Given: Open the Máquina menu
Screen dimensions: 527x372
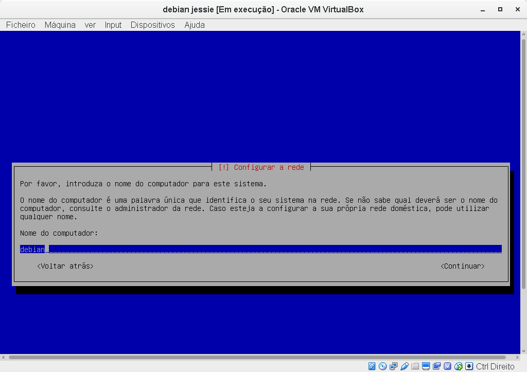Looking at the screenshot, I should pos(60,25).
